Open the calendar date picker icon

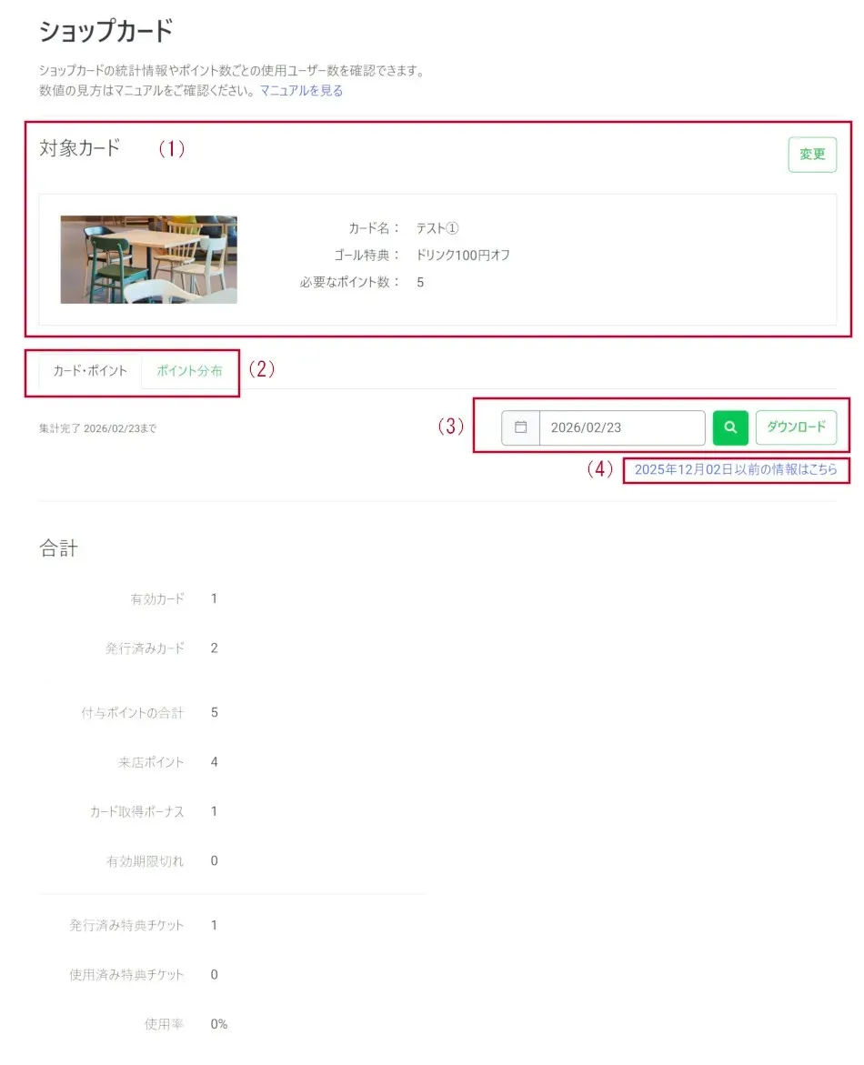[x=520, y=427]
